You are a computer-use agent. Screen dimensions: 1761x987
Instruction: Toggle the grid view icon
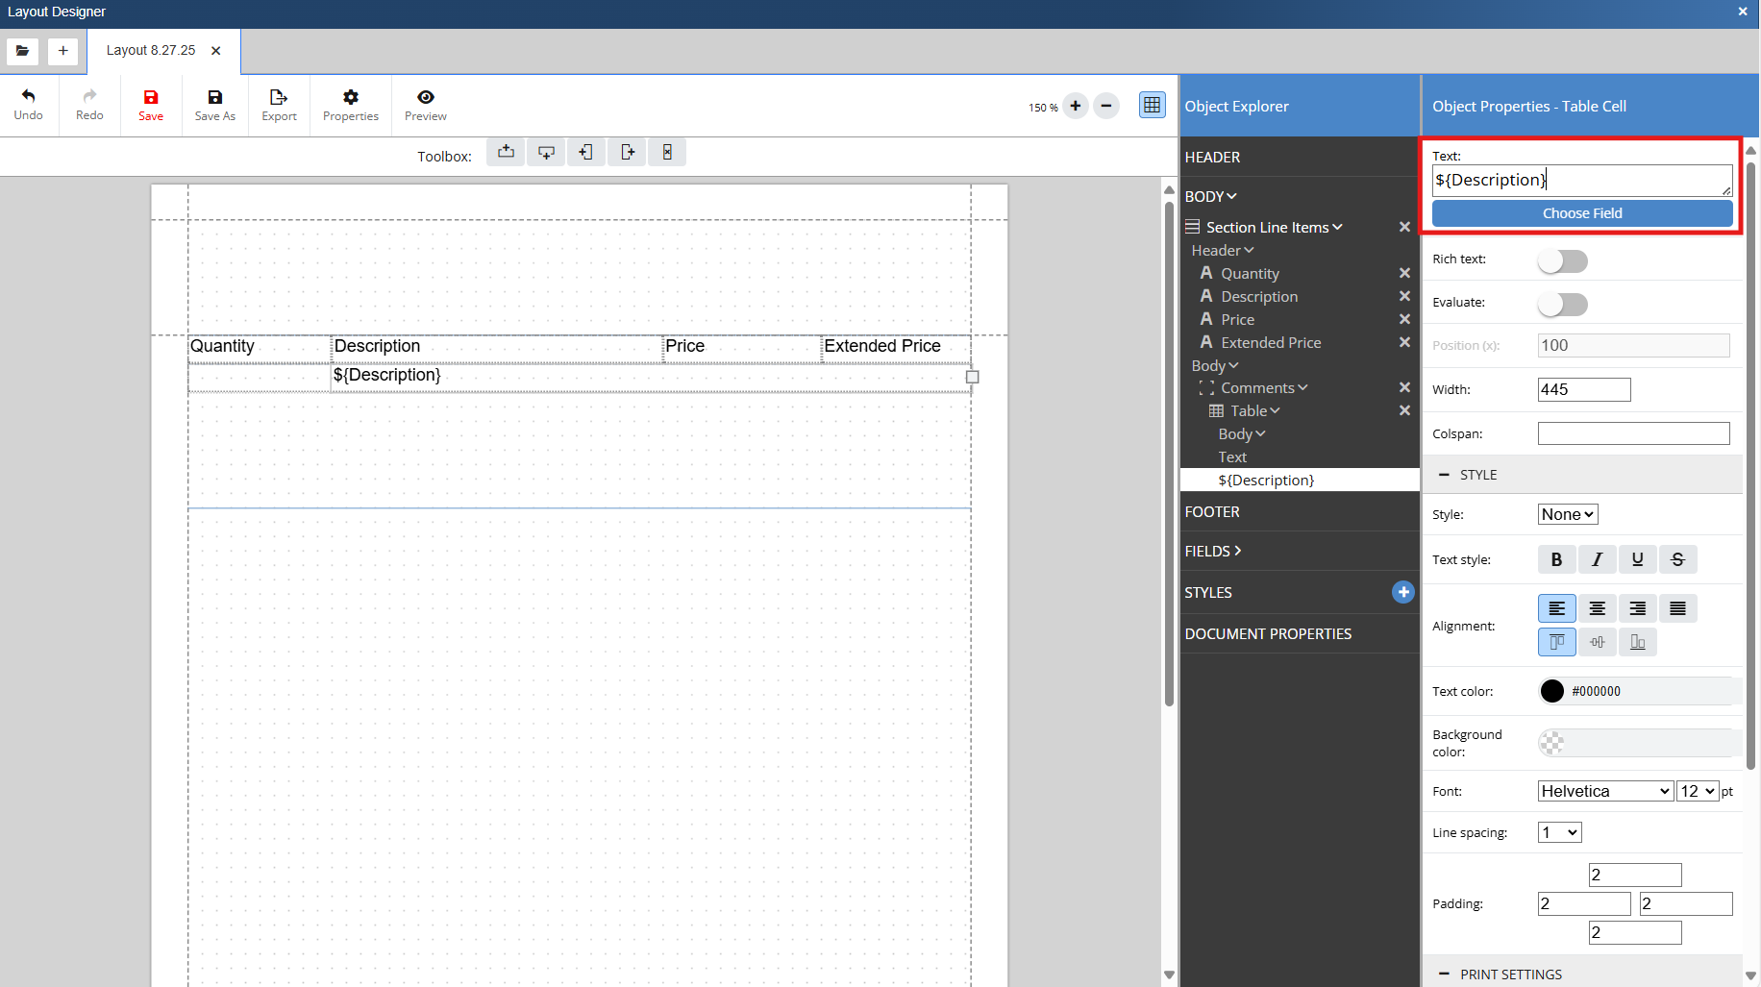pyautogui.click(x=1152, y=105)
